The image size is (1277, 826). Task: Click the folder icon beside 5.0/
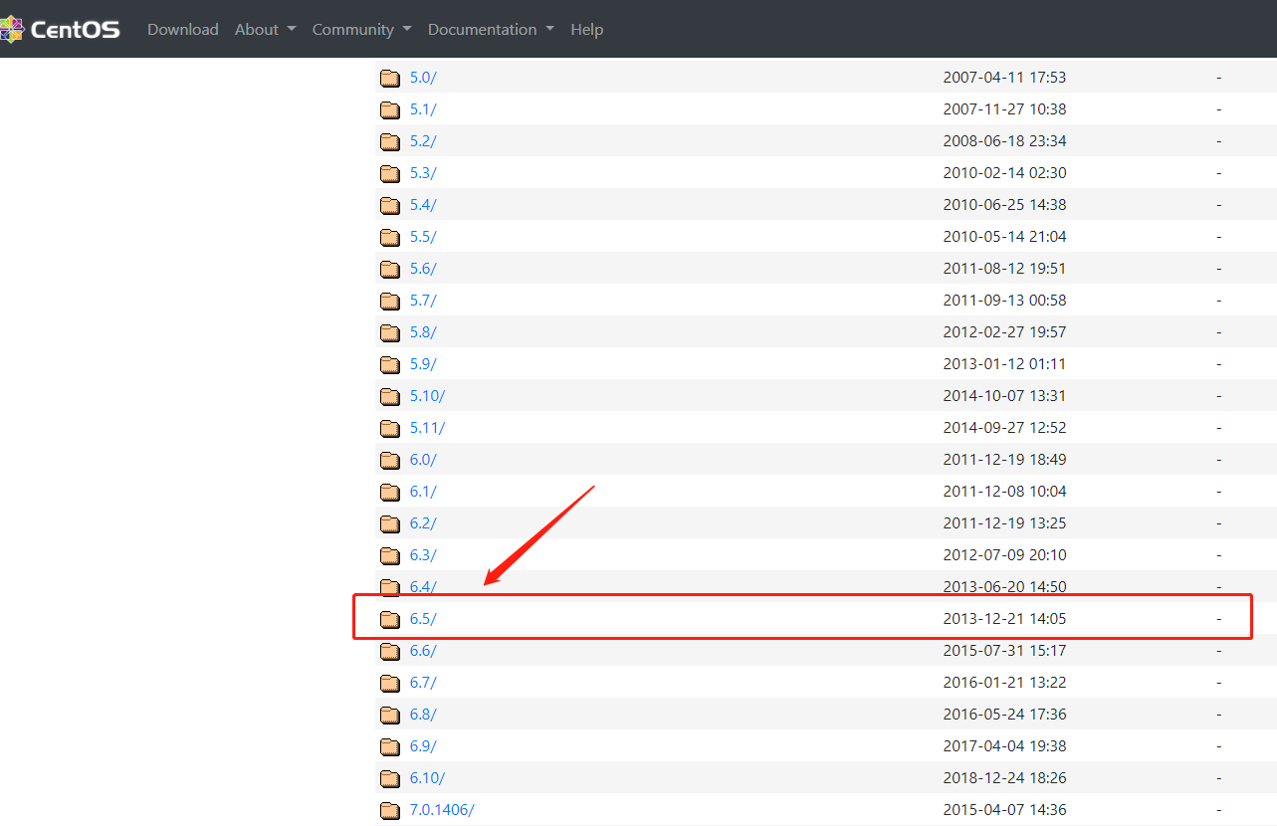pos(390,77)
